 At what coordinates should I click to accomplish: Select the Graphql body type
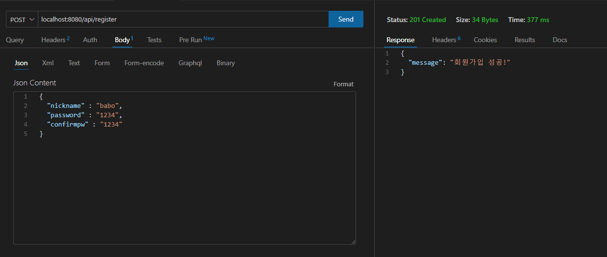click(x=190, y=63)
